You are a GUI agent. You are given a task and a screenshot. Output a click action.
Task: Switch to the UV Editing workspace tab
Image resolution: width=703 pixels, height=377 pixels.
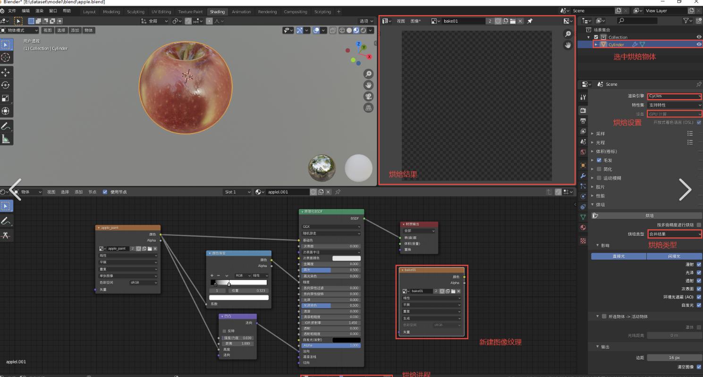[161, 12]
